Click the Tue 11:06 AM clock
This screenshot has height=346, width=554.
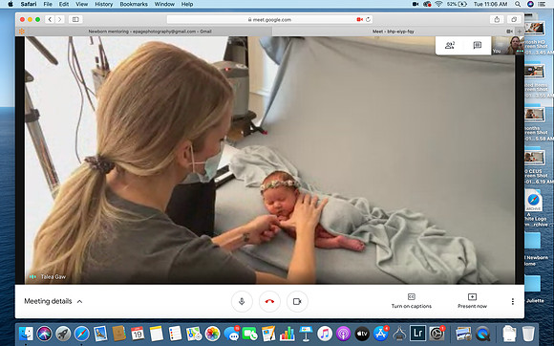[x=490, y=4]
